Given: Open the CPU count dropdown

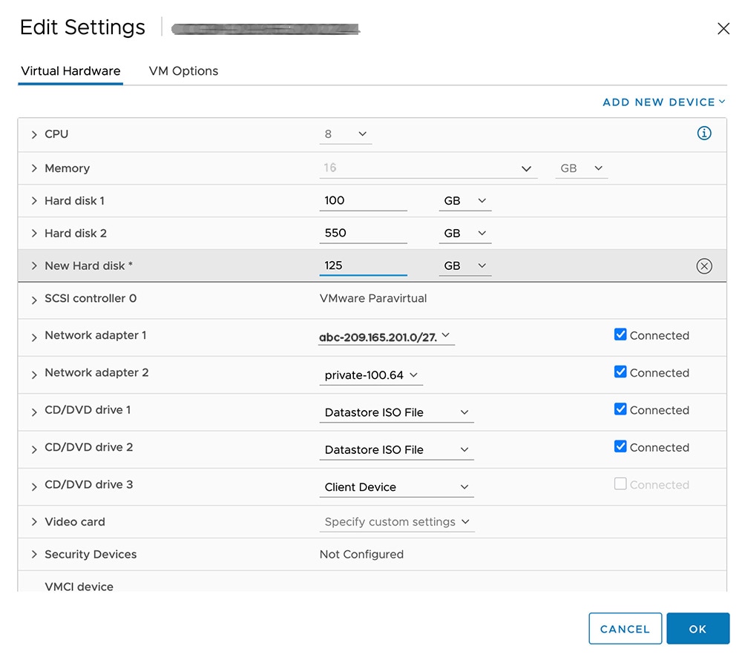Looking at the screenshot, I should pyautogui.click(x=346, y=134).
